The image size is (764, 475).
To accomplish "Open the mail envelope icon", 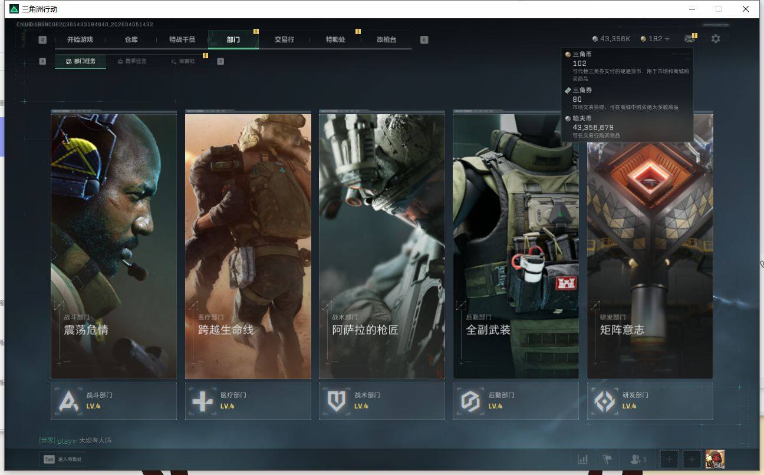I will pyautogui.click(x=689, y=39).
